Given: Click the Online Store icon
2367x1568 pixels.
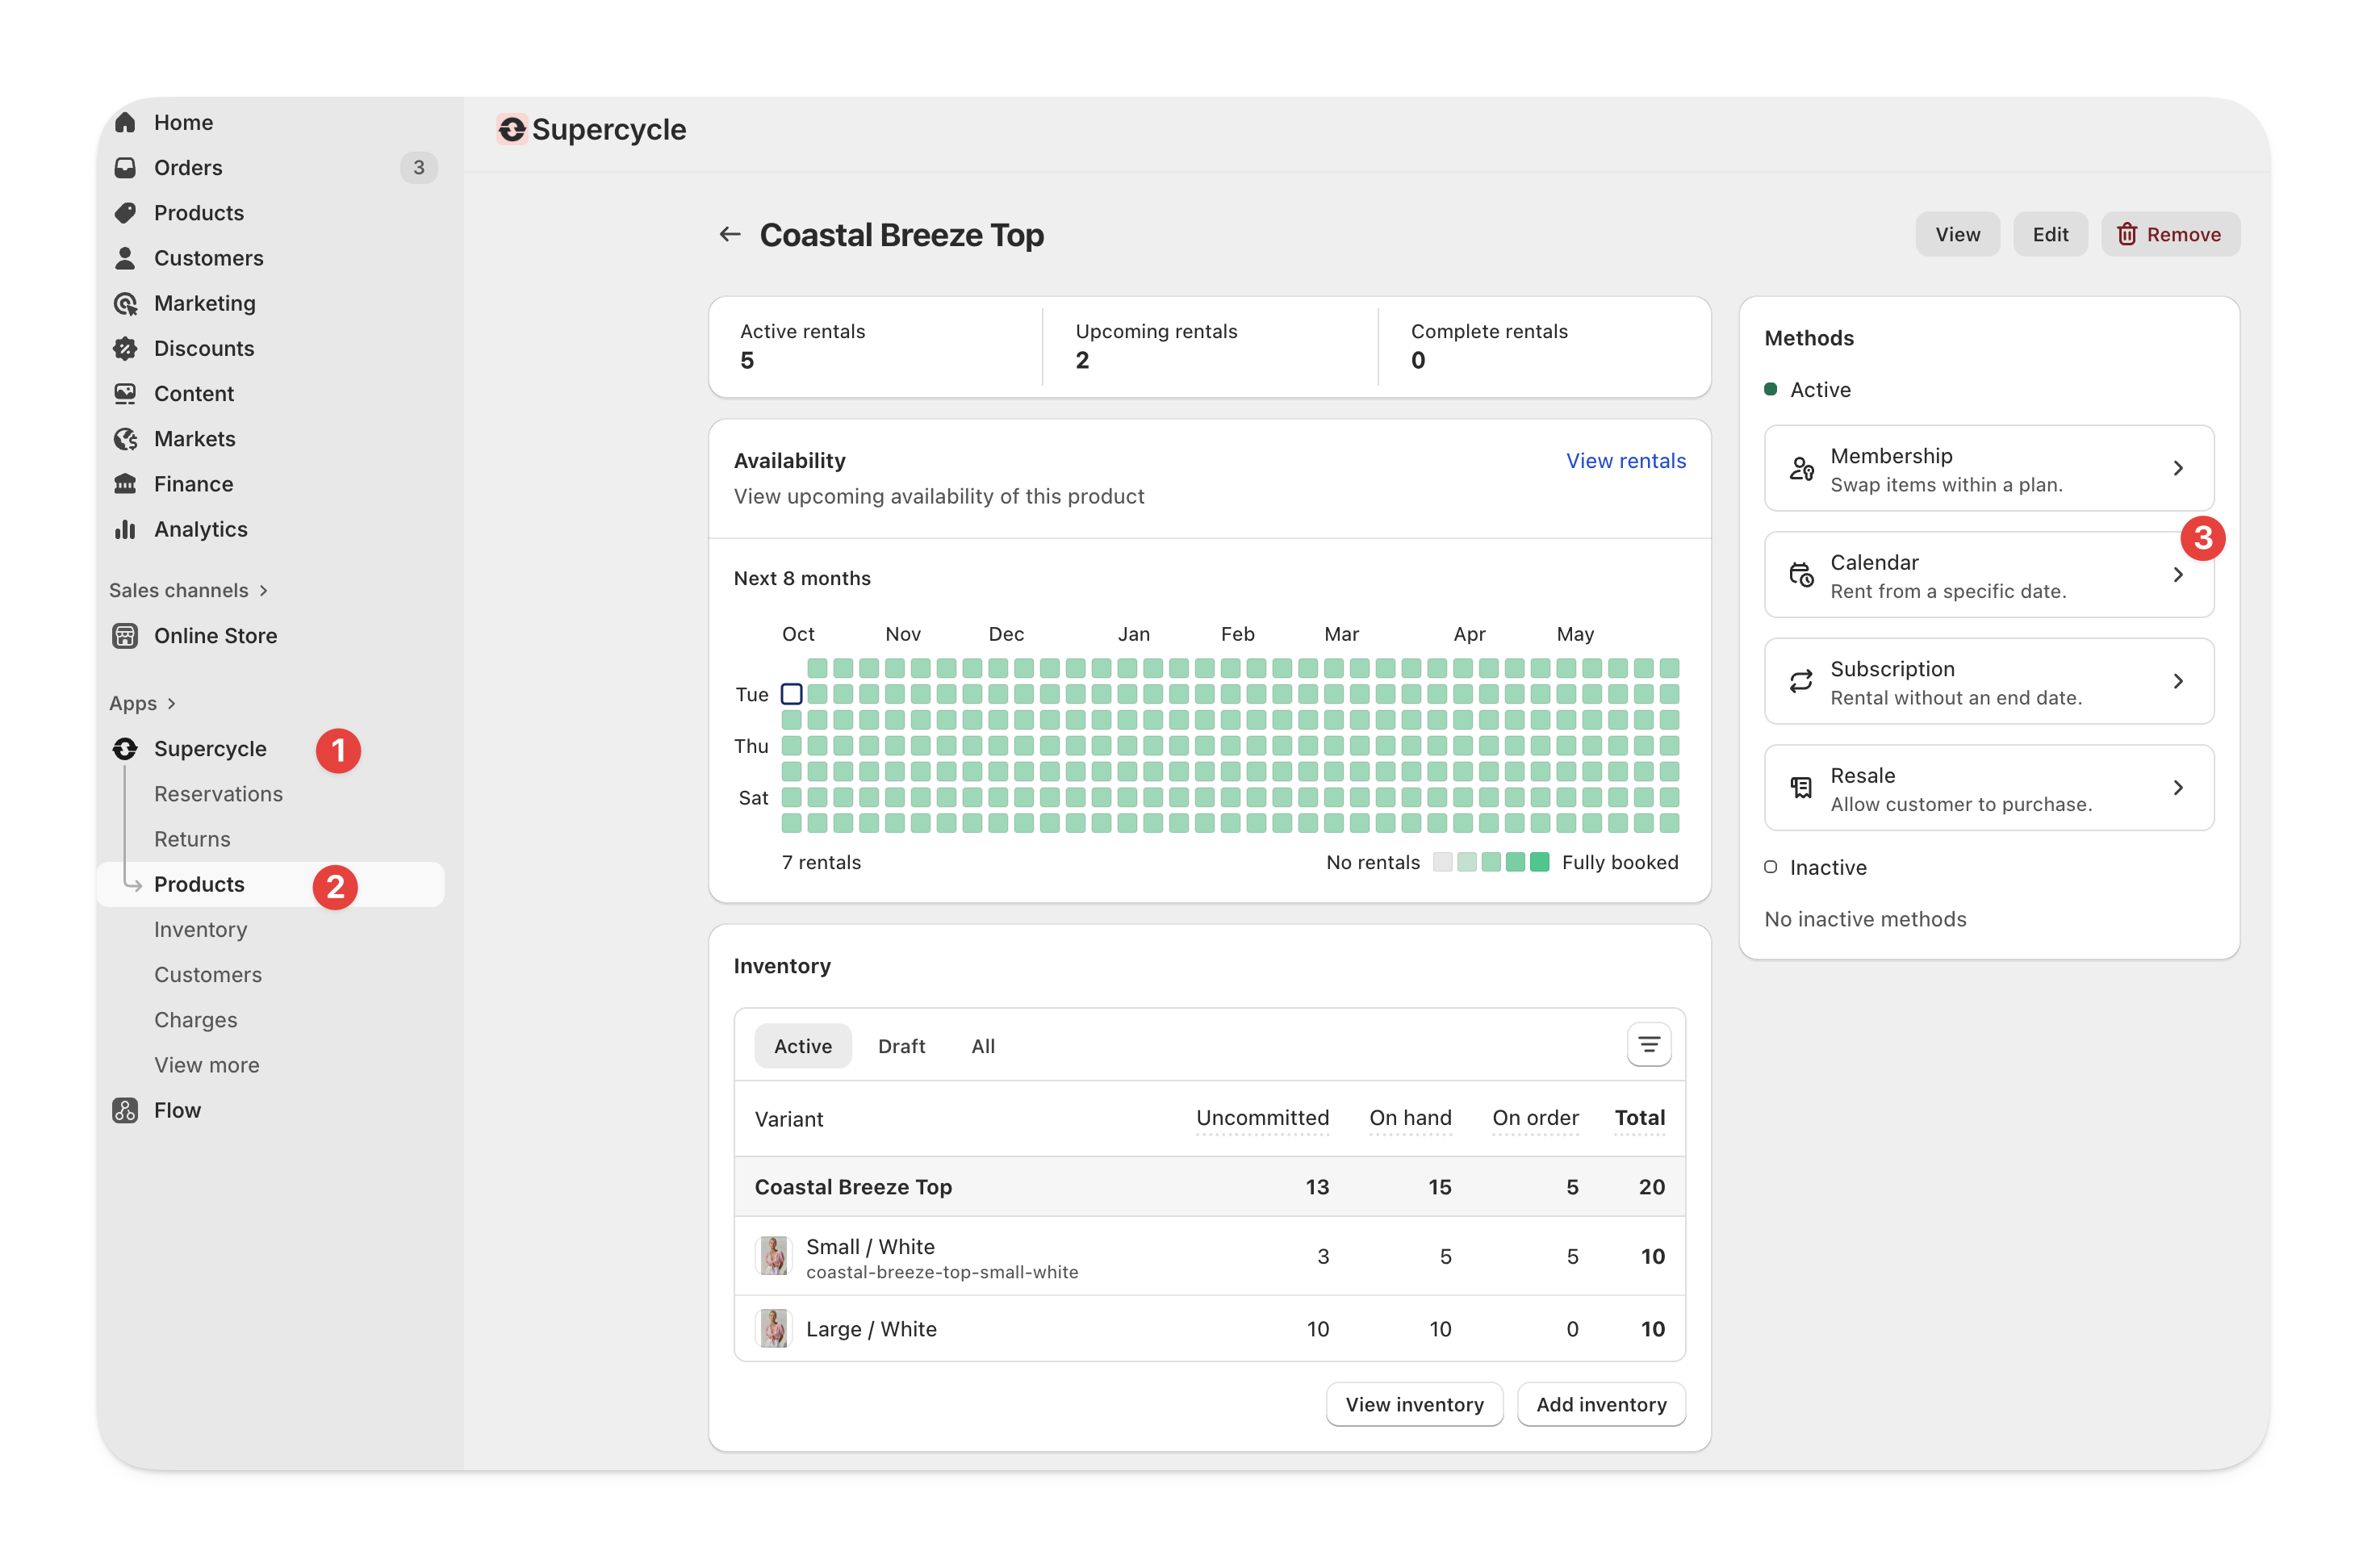Looking at the screenshot, I should [125, 636].
